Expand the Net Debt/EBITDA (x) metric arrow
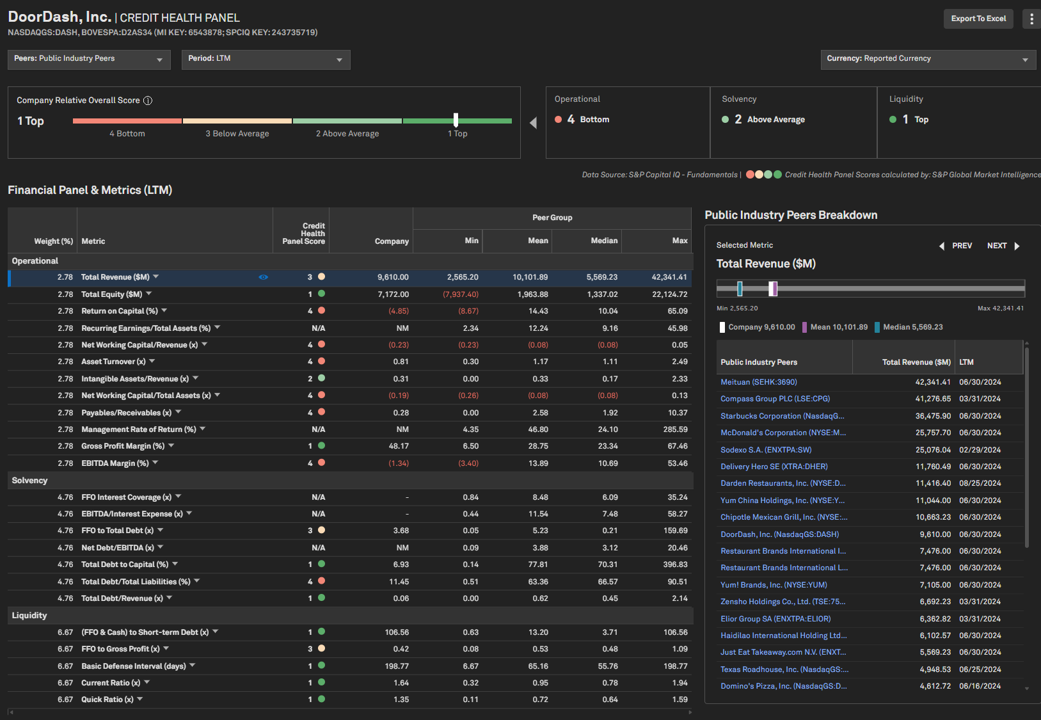 click(x=161, y=547)
